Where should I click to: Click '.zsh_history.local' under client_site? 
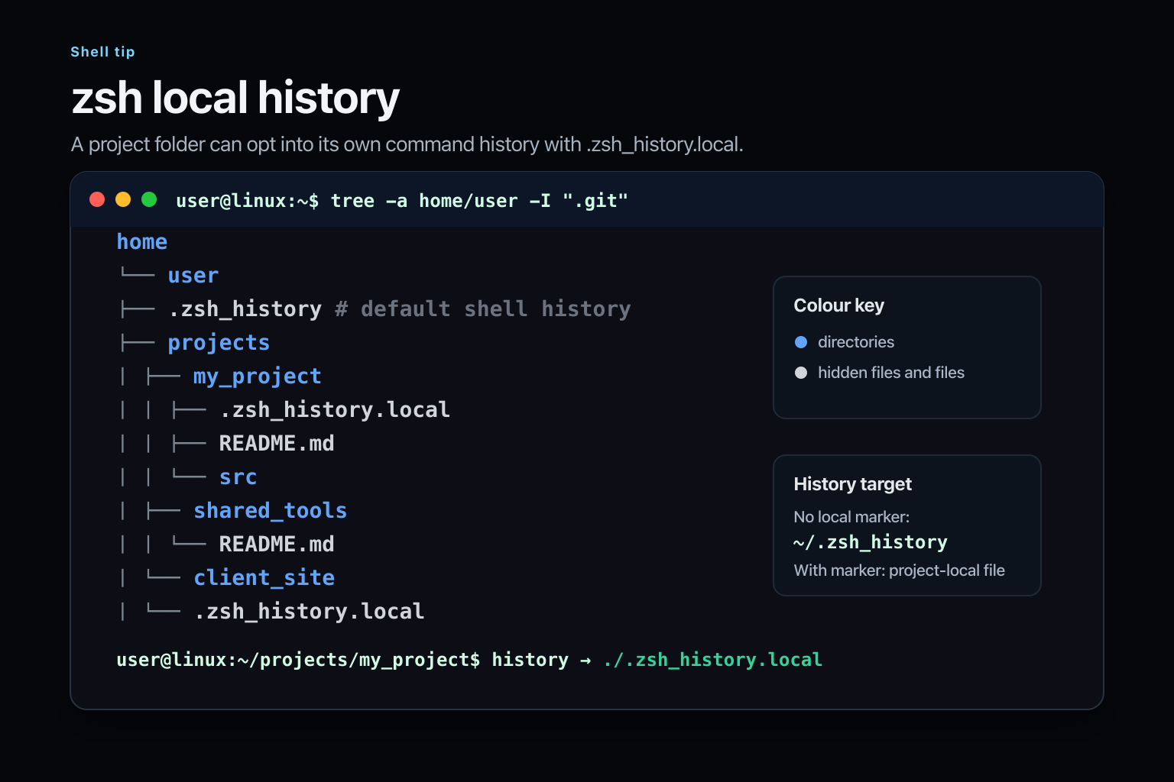[x=309, y=612]
